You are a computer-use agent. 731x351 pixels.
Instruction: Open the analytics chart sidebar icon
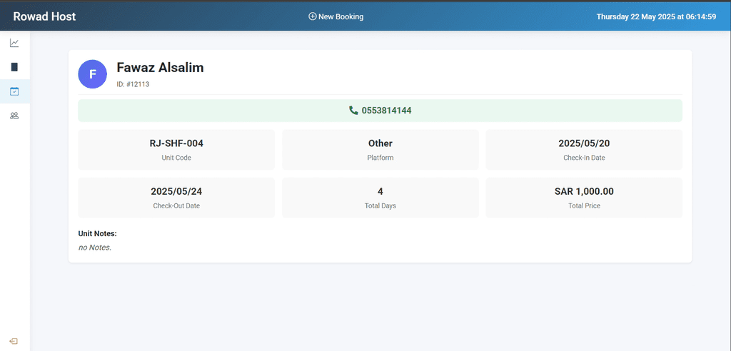(14, 43)
